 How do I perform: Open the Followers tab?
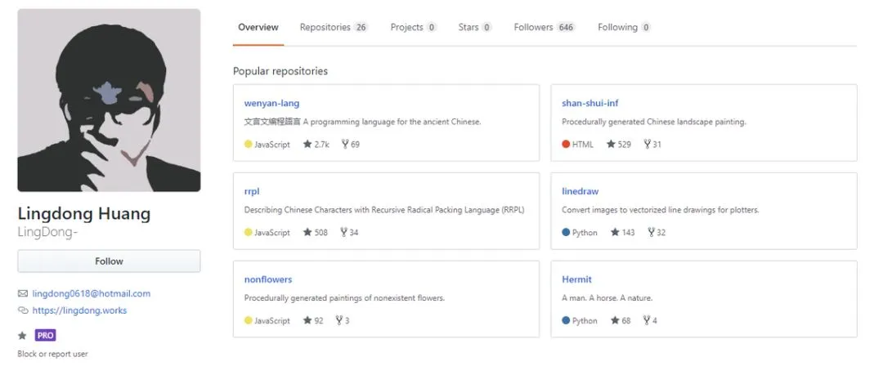(544, 28)
